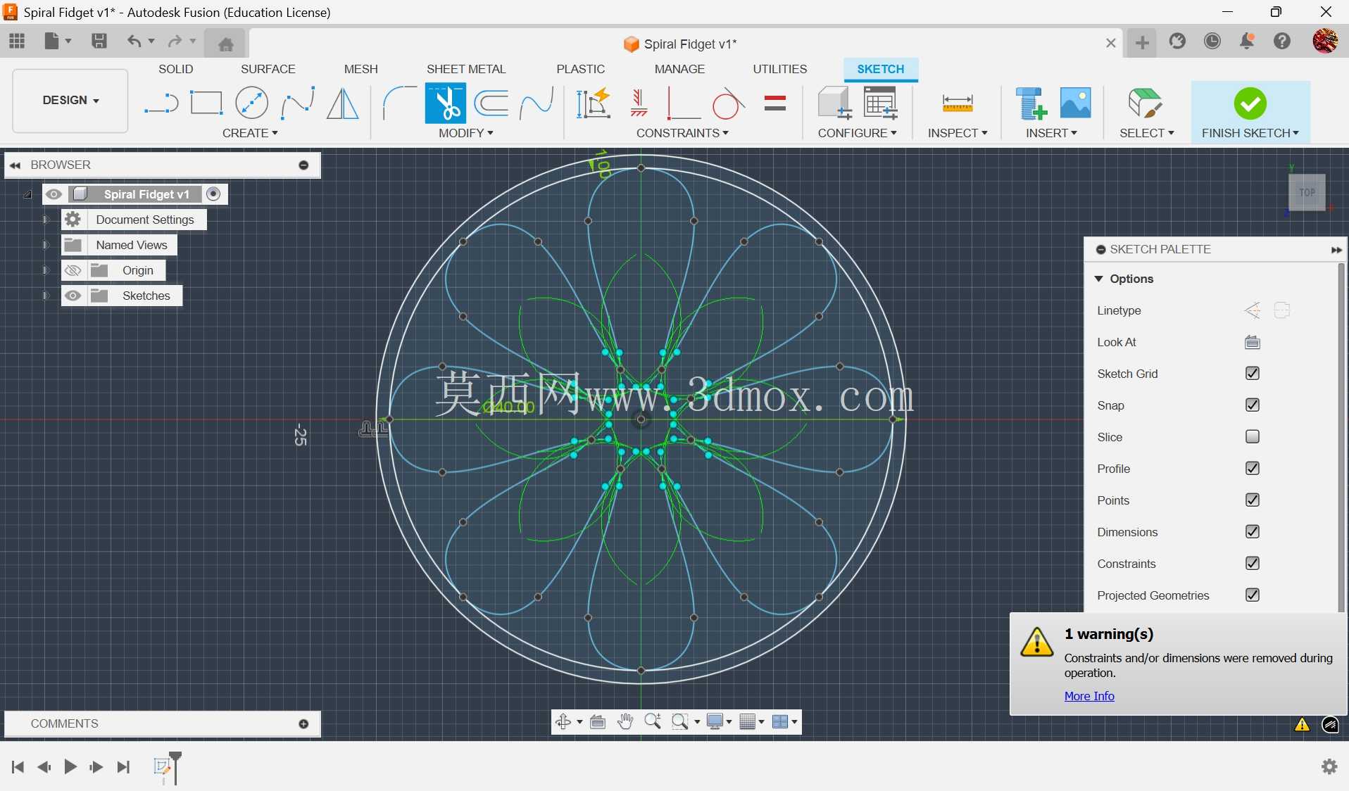The width and height of the screenshot is (1349, 791).
Task: Open the DESIGN workspace dropdown
Action: point(70,101)
